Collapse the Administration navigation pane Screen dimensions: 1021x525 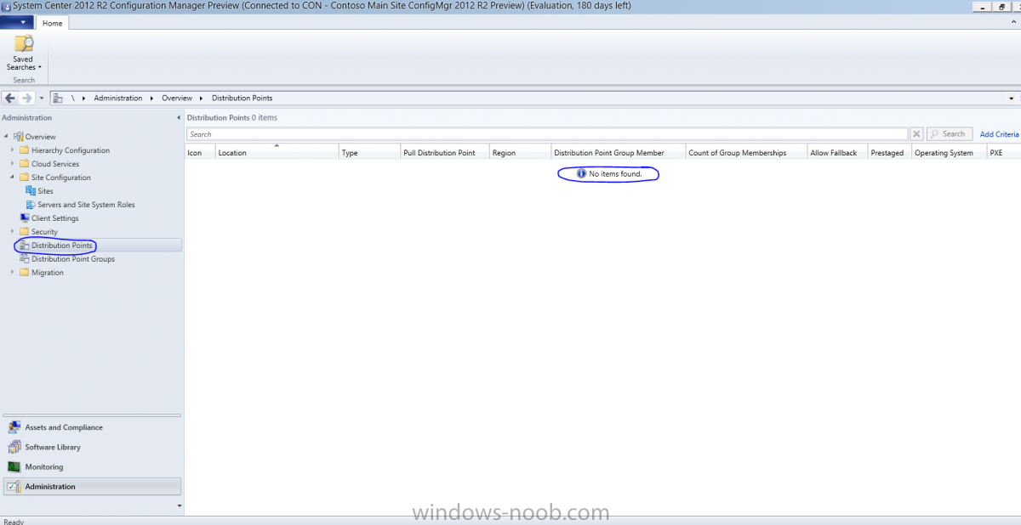click(178, 117)
